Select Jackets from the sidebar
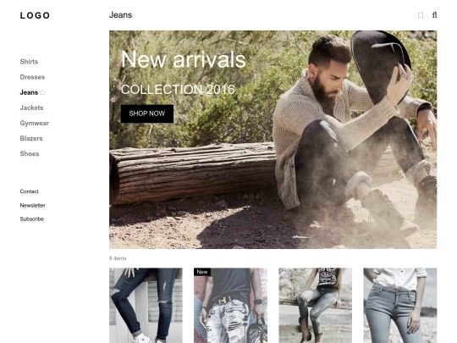The height and width of the screenshot is (343, 457). (31, 108)
